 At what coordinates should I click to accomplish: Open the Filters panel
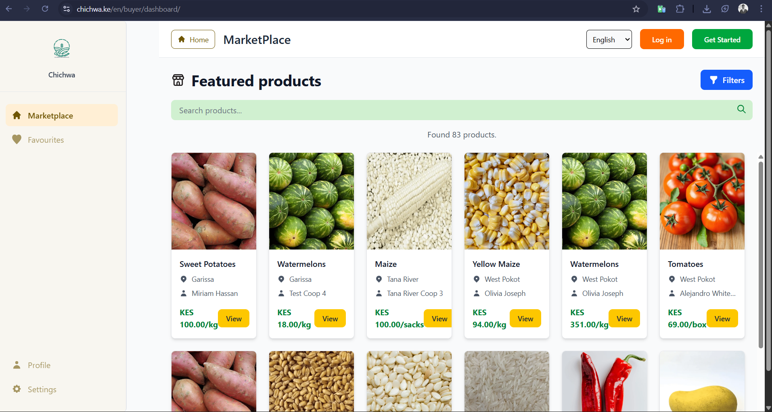click(x=726, y=80)
